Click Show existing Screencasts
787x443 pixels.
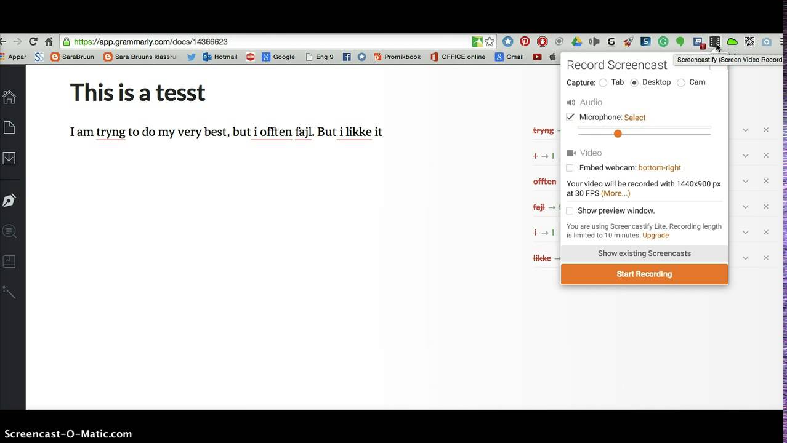(644, 253)
